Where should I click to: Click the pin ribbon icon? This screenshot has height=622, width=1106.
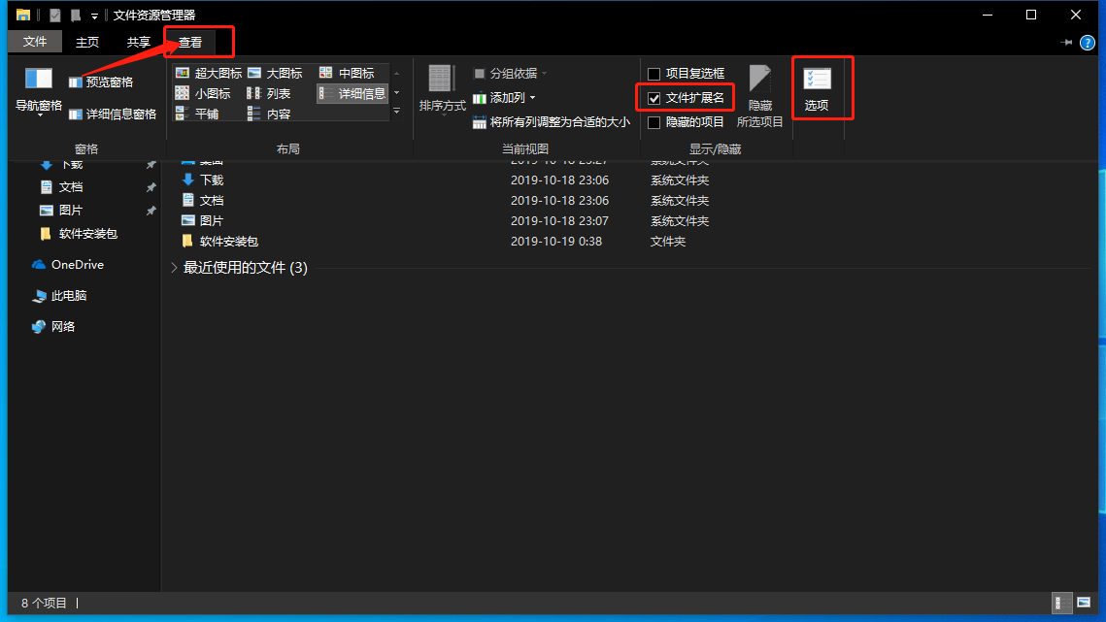pyautogui.click(x=1066, y=43)
